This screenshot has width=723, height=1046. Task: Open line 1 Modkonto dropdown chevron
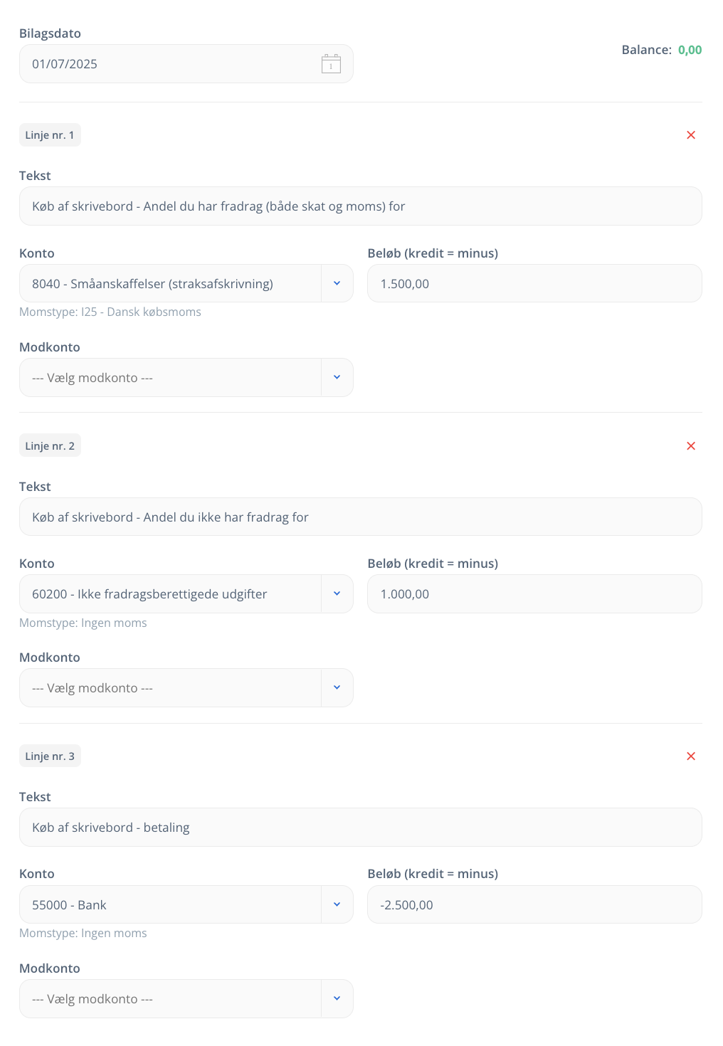(337, 378)
